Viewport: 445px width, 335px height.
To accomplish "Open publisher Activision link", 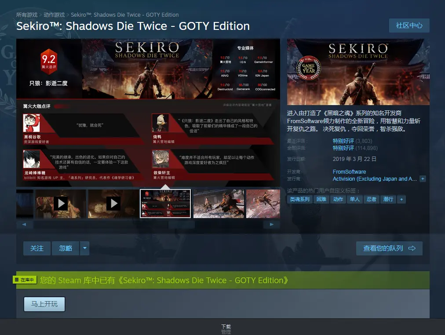I will point(375,178).
